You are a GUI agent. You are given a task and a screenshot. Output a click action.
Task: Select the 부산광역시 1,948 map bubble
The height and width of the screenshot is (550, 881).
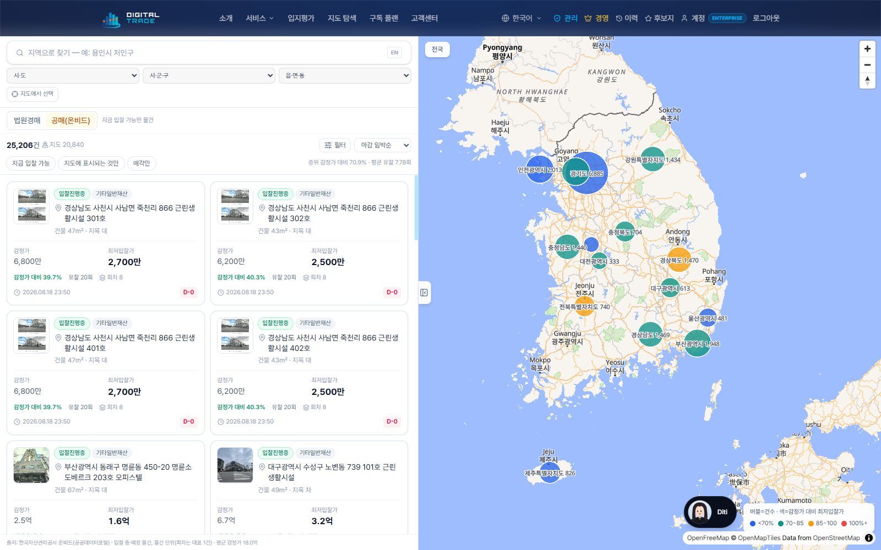pyautogui.click(x=697, y=344)
